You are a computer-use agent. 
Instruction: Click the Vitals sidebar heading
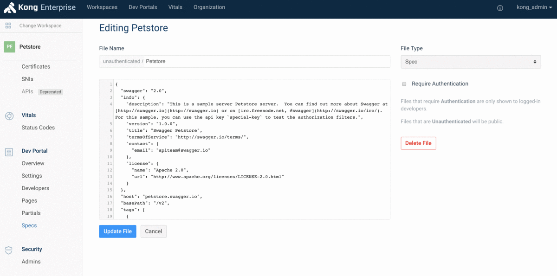pos(29,115)
